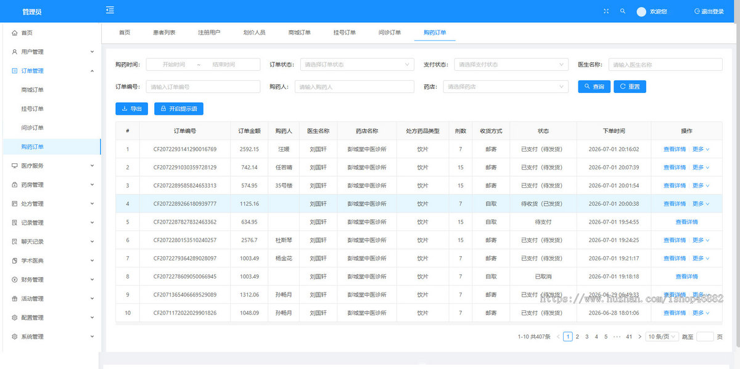The height and width of the screenshot is (369, 740).
Task: Switch to the 商城订单 tab
Action: coord(299,32)
